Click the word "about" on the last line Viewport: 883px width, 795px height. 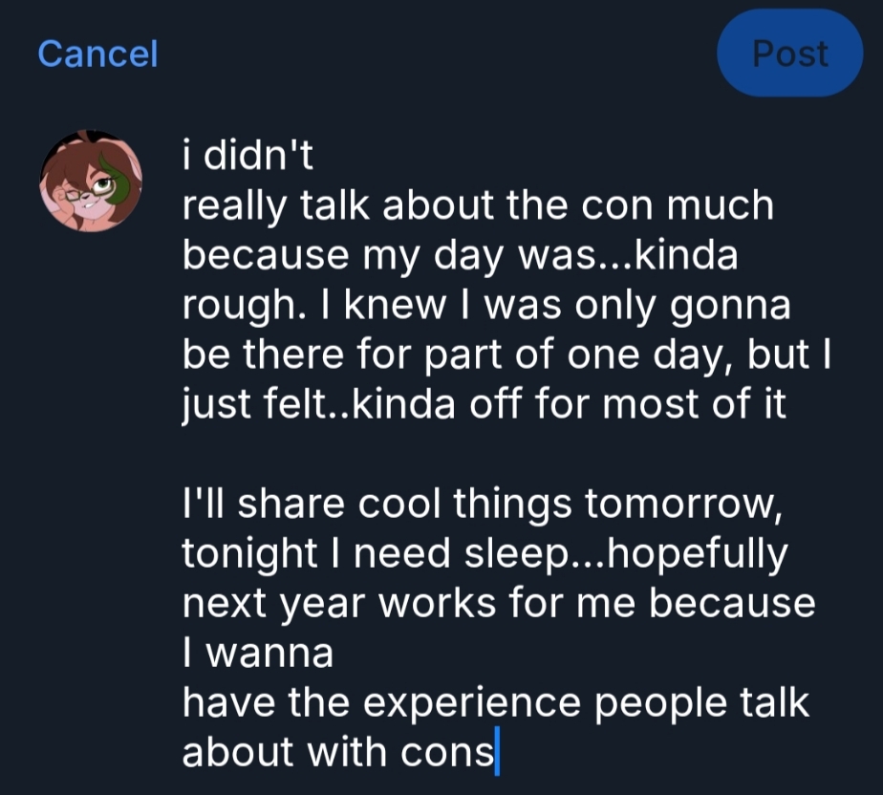[x=239, y=753]
